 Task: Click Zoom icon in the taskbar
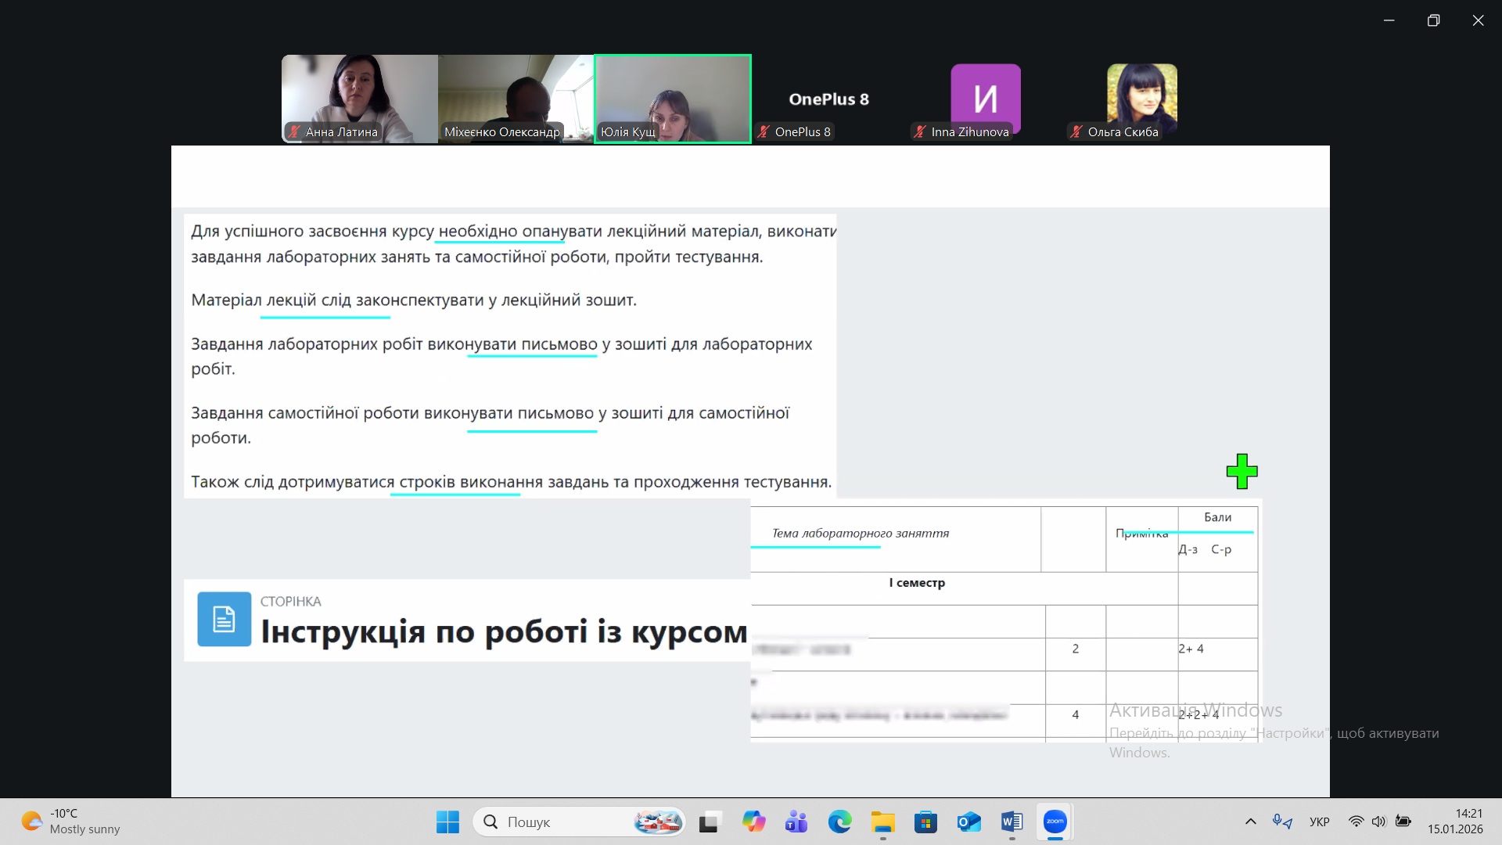click(1055, 822)
